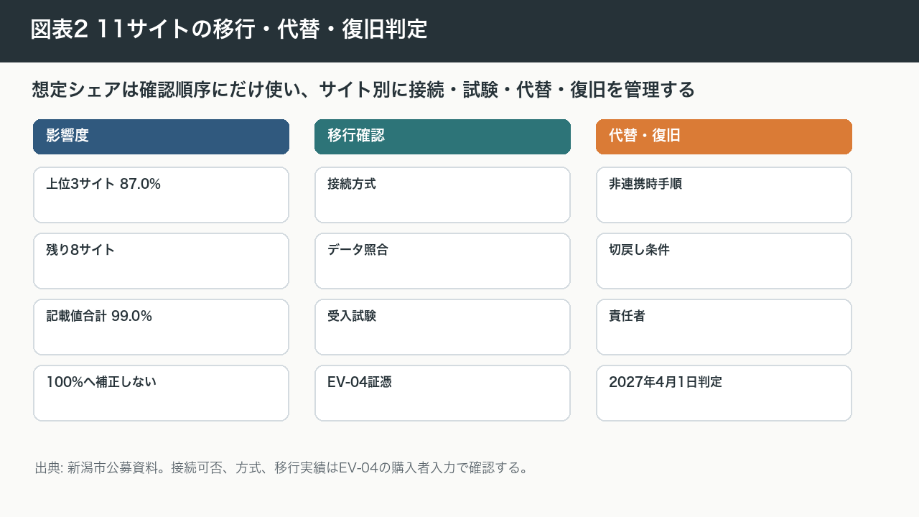919x517 pixels.
Task: Click the EV-04証憑 card
Action: 442,393
